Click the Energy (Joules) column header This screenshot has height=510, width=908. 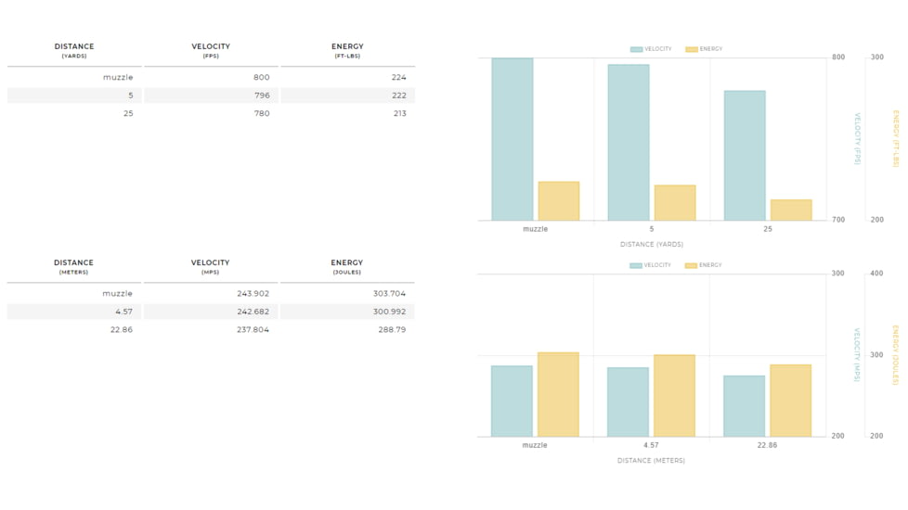coord(347,266)
